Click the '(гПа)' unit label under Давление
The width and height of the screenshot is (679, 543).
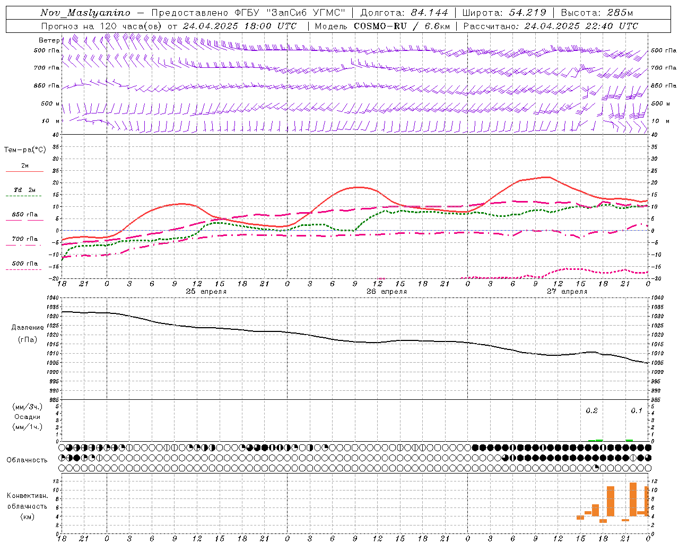[28, 340]
